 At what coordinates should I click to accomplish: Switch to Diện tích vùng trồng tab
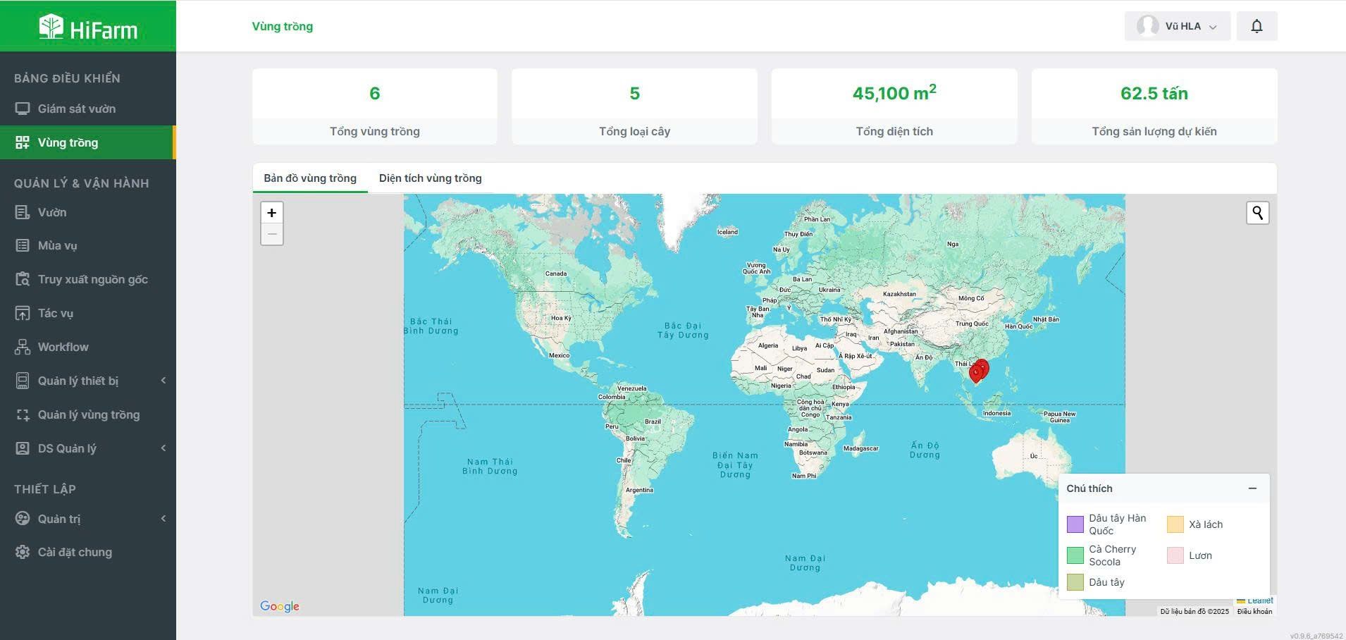pyautogui.click(x=430, y=178)
